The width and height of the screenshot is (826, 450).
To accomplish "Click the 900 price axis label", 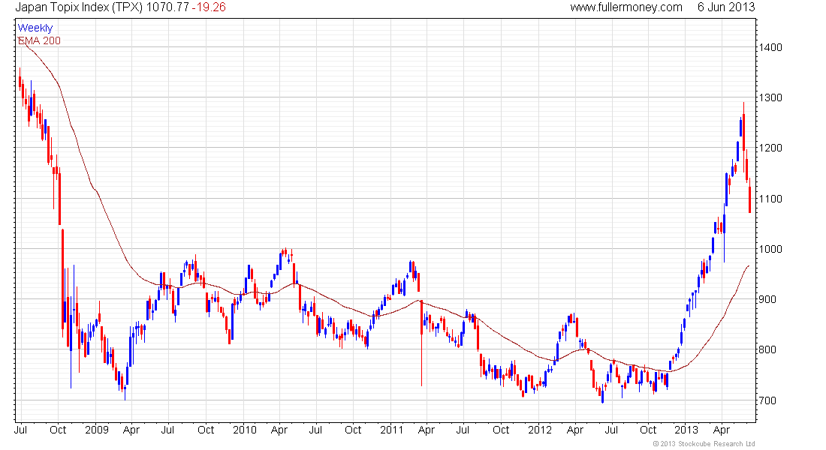I will [767, 299].
